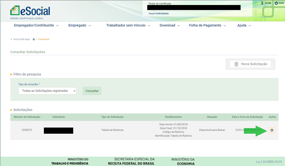Expand Trabalhador sem Vínculo chevron
This screenshot has width=285, height=166.
point(149,26)
